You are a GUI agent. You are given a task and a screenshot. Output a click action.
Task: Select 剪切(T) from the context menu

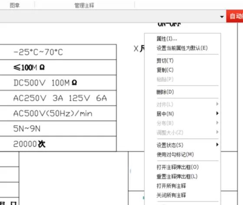click(183, 60)
